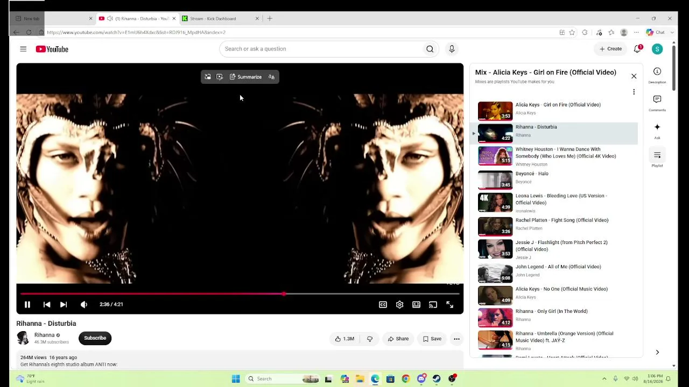Close the Kick Dashboard tab
Screen dimensions: 689x387
257,18
